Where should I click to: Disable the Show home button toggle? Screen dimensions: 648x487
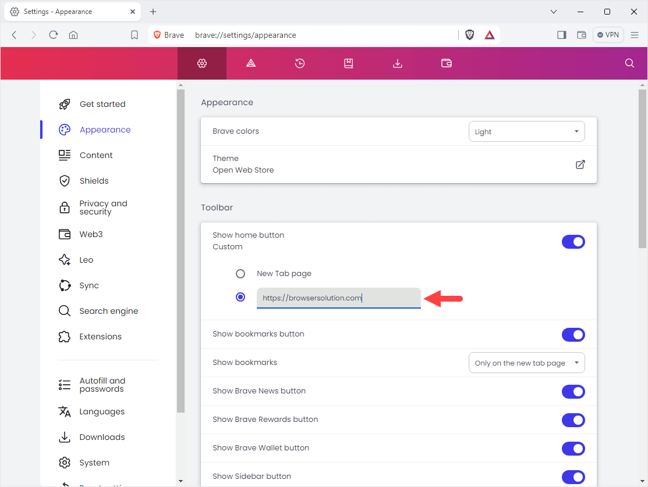(x=573, y=242)
